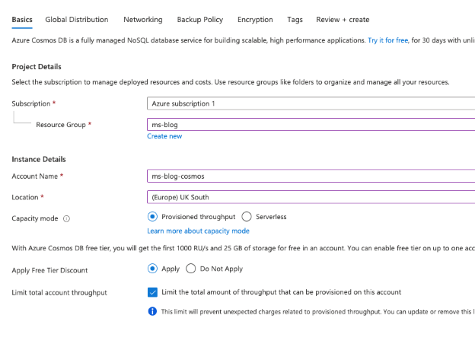Go to the Backup Policy tab
This screenshot has height=347, width=475.
(x=200, y=20)
